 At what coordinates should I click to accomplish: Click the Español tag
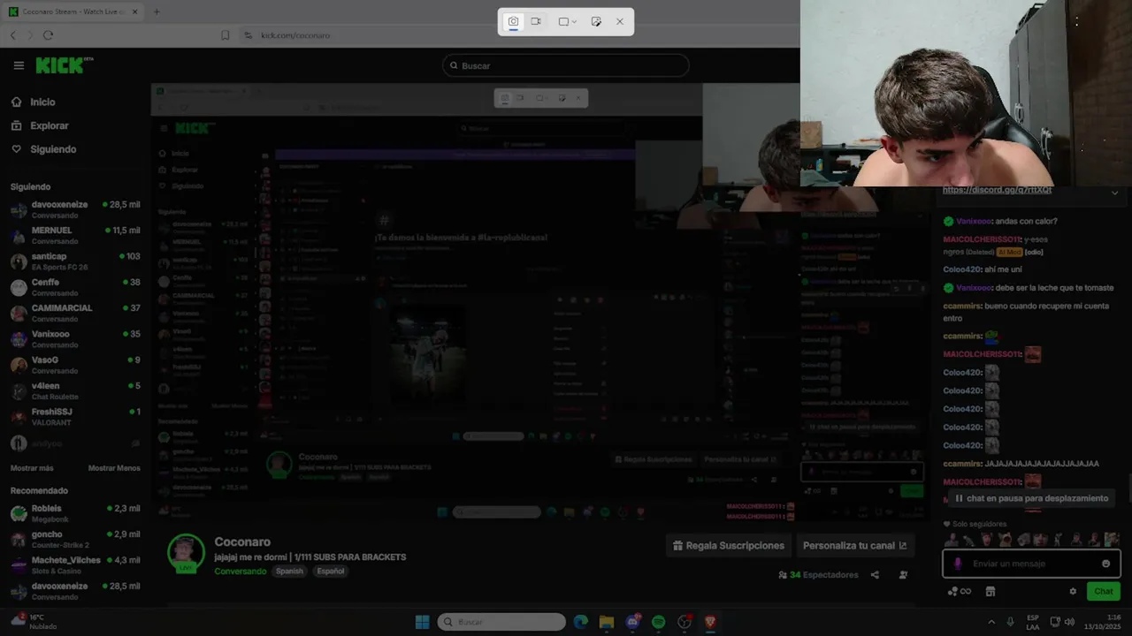pyautogui.click(x=331, y=572)
